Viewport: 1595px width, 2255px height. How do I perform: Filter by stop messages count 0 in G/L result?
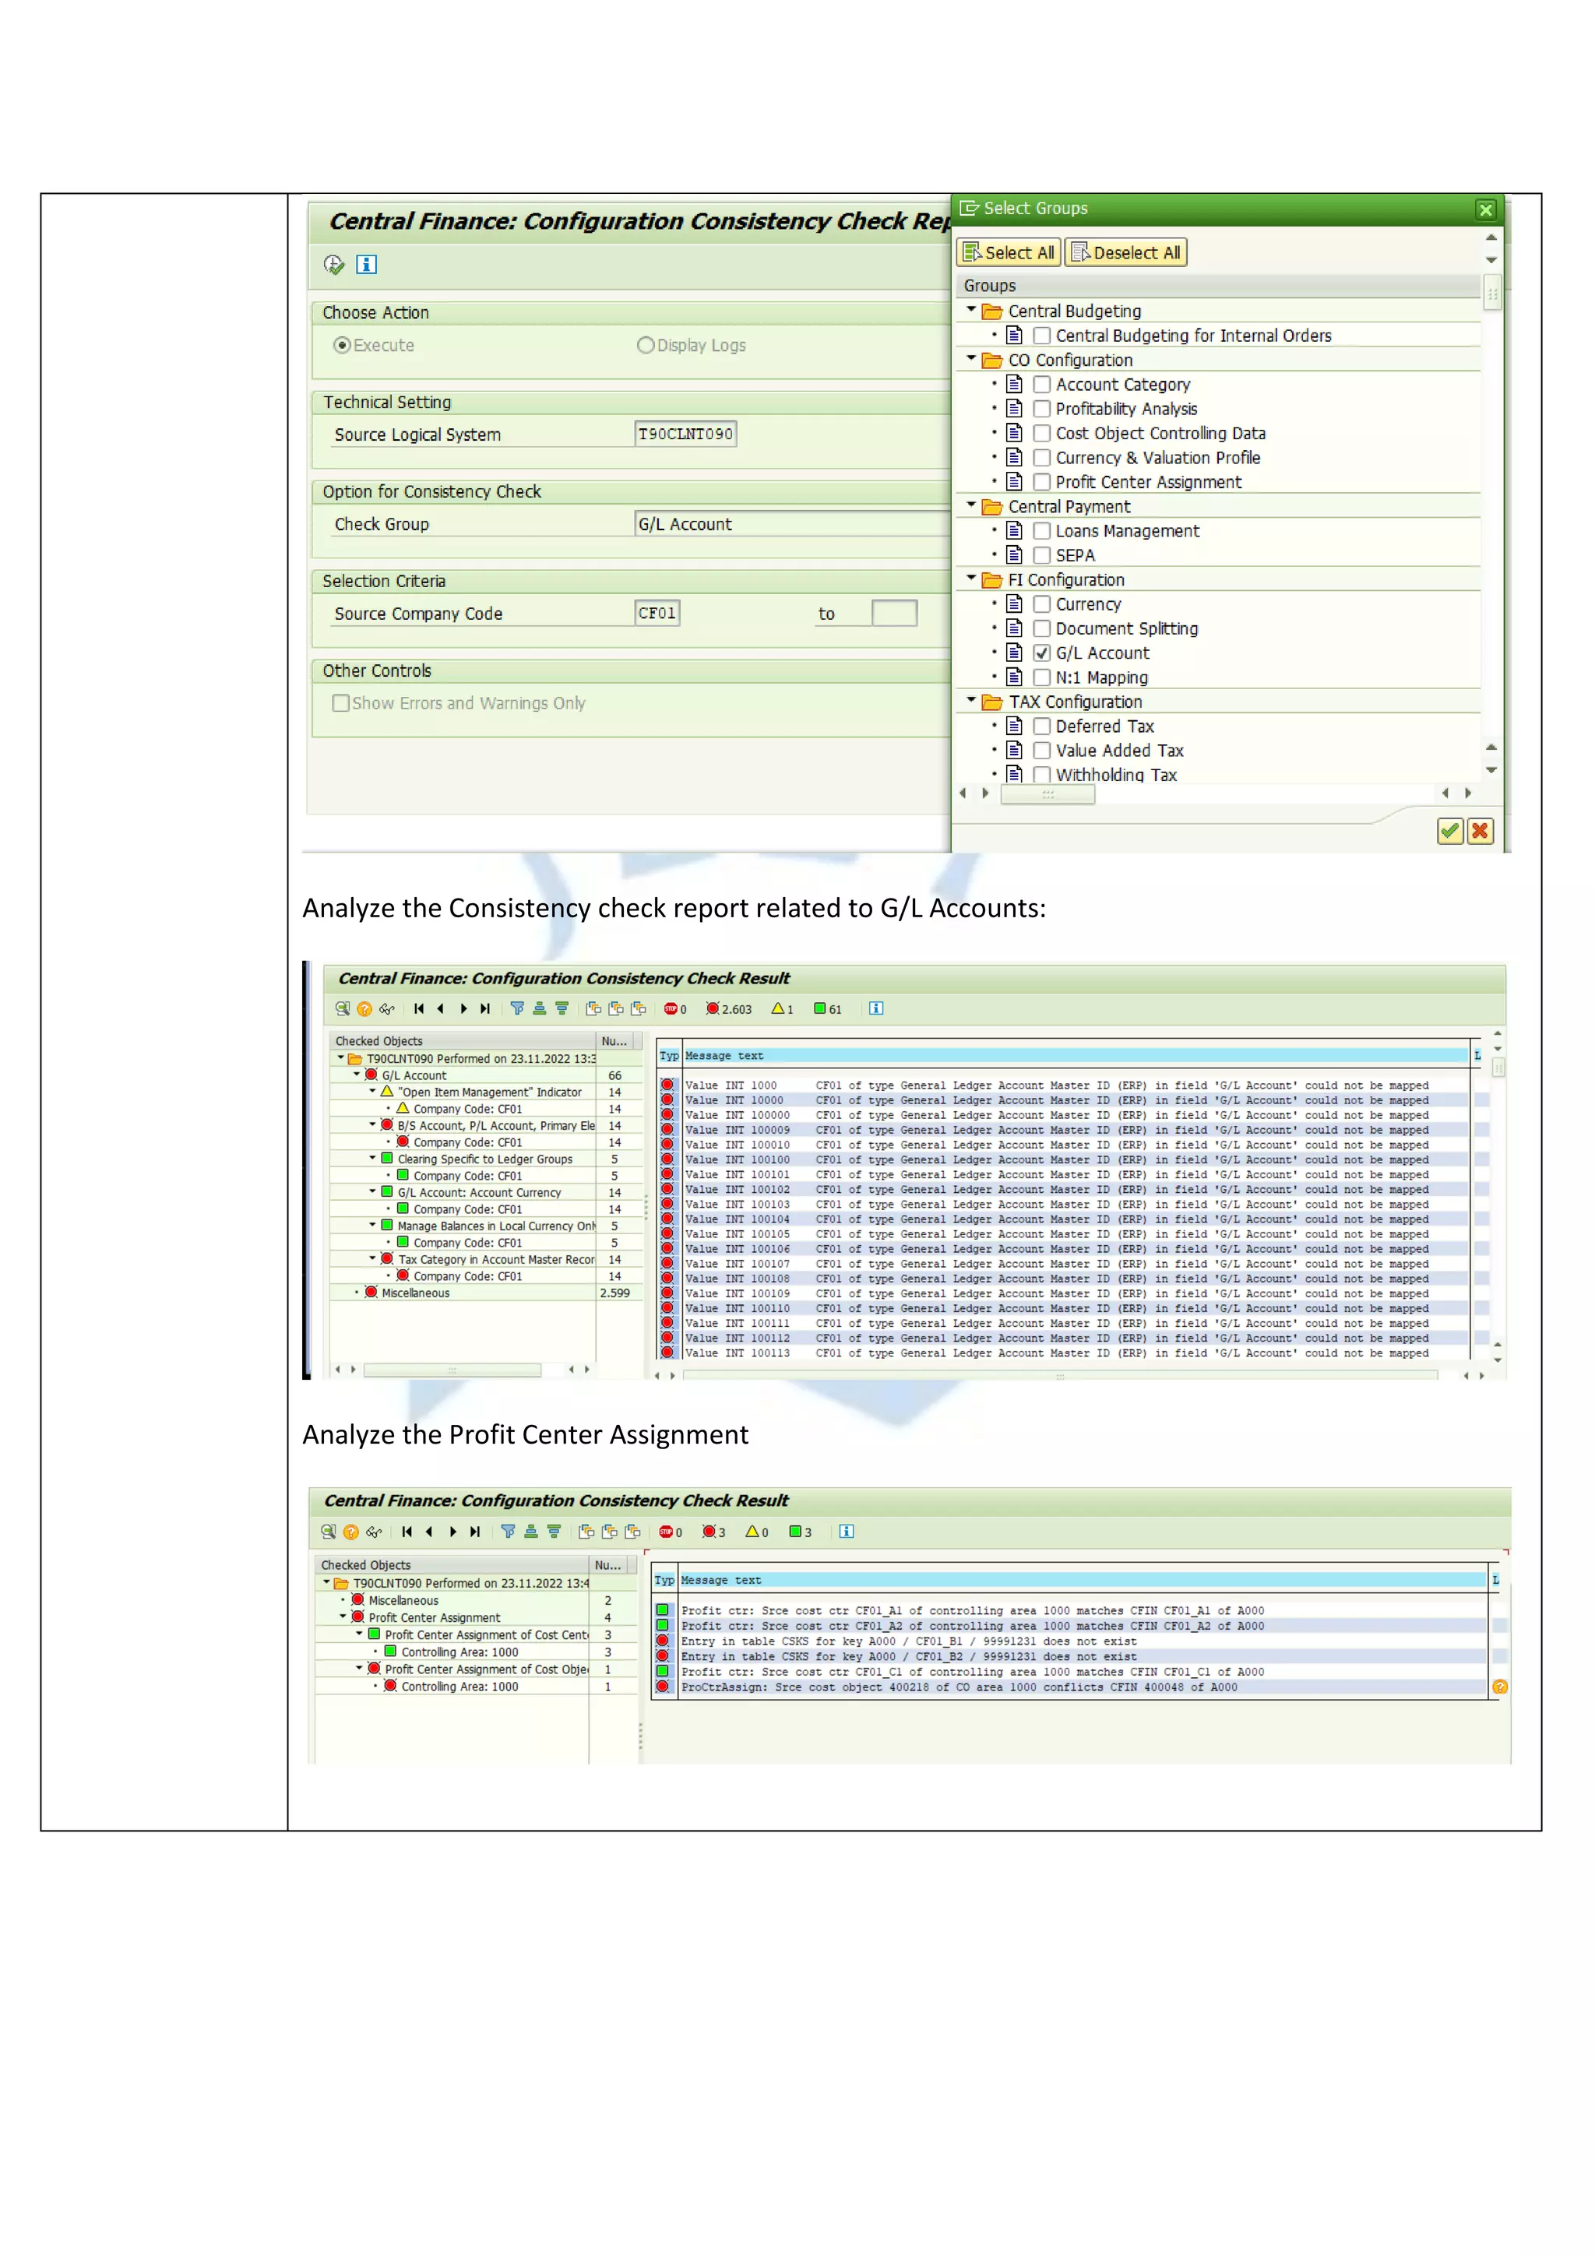[x=674, y=1008]
